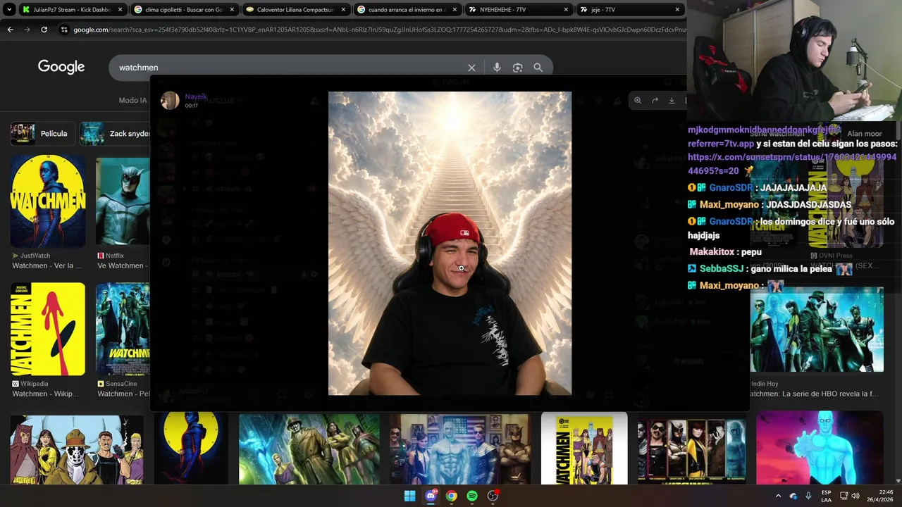This screenshot has height=507, width=902.
Task: Click the ESP LAA language indicator
Action: click(826, 496)
